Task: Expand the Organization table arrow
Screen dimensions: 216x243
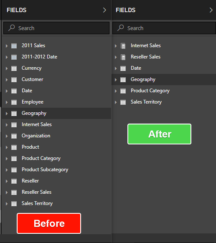Action: pyautogui.click(x=7, y=136)
